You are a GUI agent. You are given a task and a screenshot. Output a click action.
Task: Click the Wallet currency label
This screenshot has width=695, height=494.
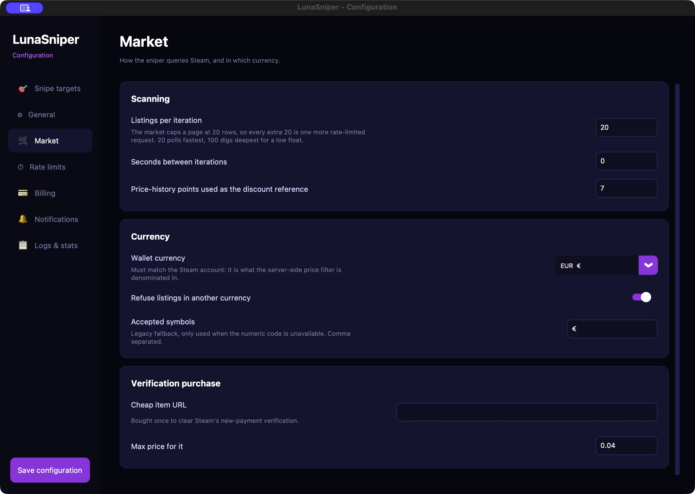click(158, 258)
